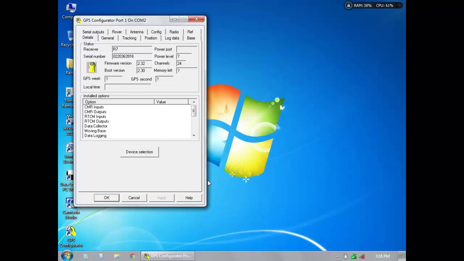Screen dimensions: 464x261
Task: Open Windows Explorer from the taskbar
Action: [x=116, y=256]
